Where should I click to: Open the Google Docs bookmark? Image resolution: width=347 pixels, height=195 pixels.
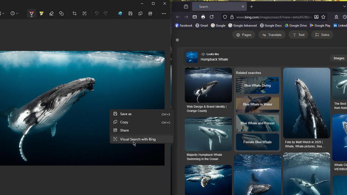(271, 25)
